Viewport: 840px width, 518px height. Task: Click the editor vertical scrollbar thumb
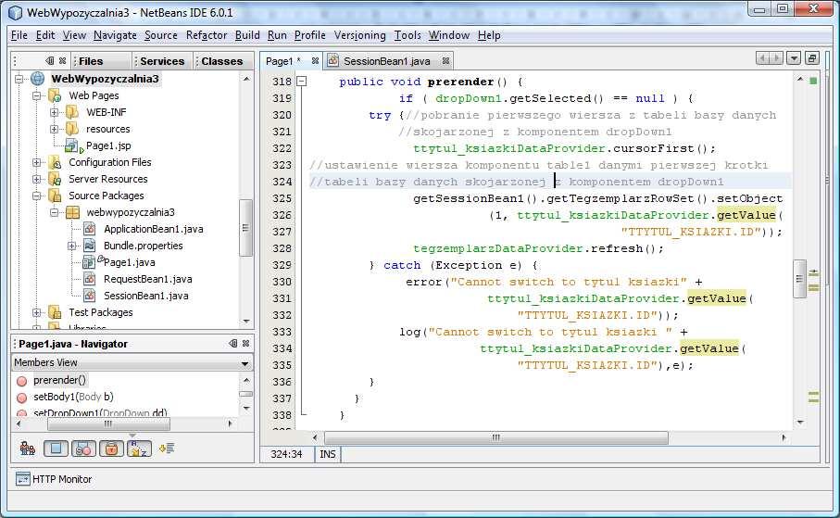click(x=799, y=278)
